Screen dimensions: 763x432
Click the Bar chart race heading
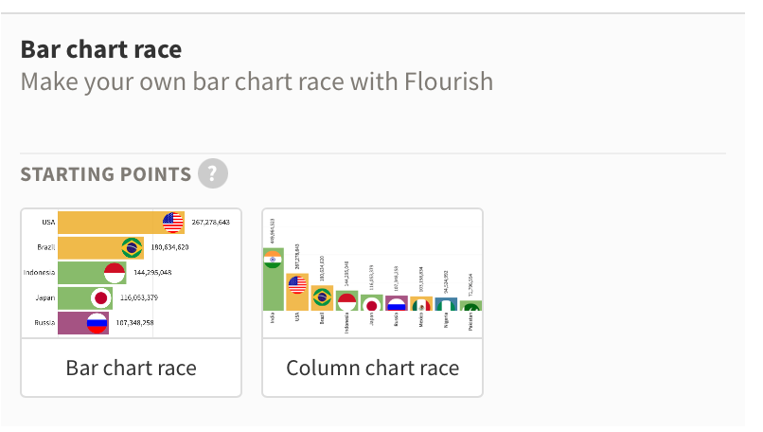[x=101, y=49]
